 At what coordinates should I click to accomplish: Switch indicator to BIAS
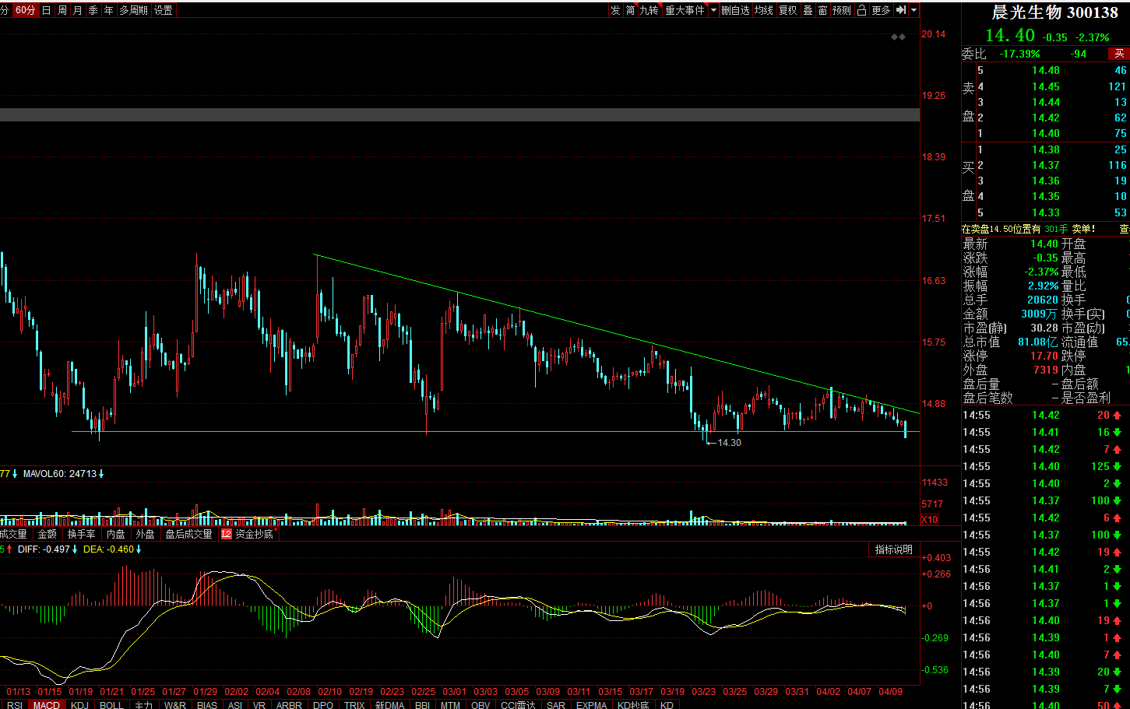[x=207, y=705]
